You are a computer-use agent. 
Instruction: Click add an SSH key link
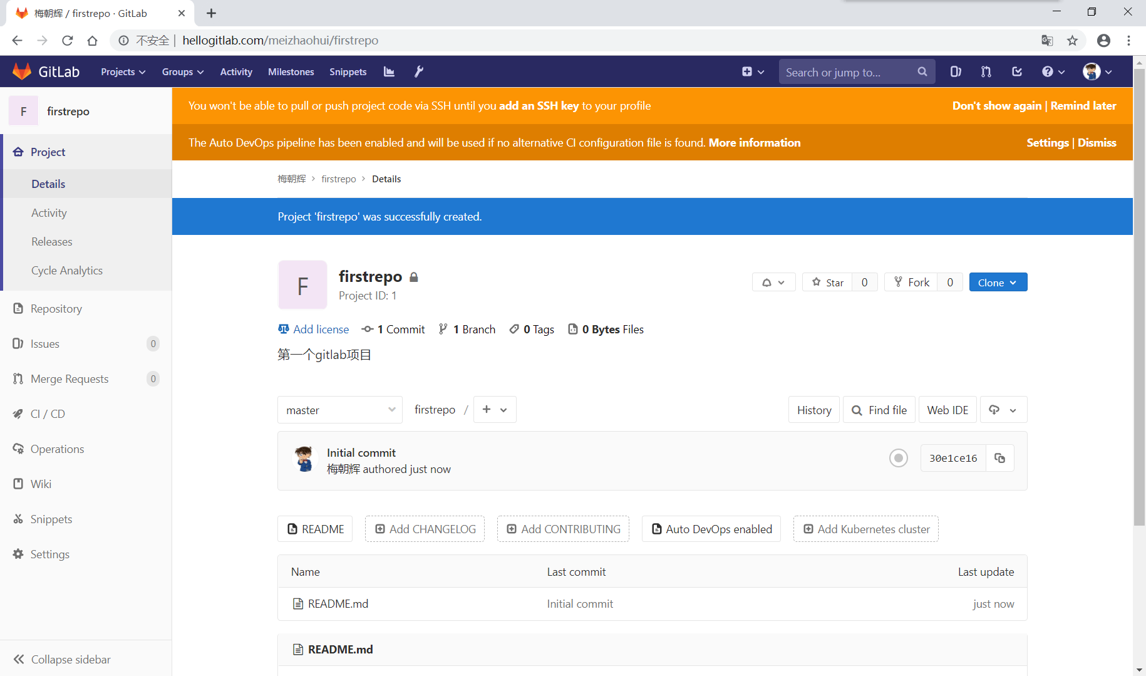click(539, 106)
